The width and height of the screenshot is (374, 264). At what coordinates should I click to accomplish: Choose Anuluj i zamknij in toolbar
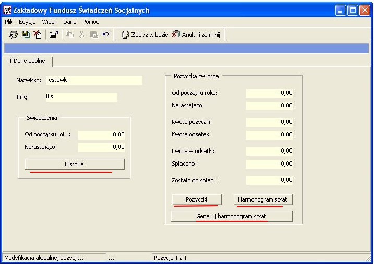click(x=196, y=35)
